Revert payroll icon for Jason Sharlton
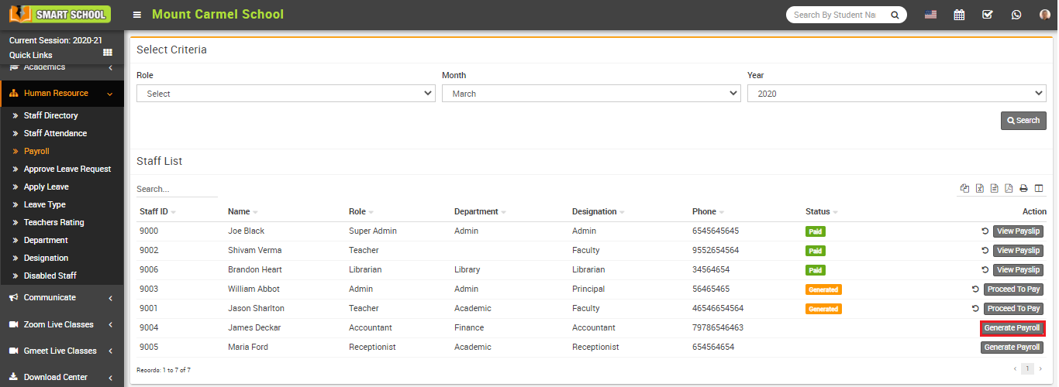Image resolution: width=1059 pixels, height=387 pixels. point(975,308)
